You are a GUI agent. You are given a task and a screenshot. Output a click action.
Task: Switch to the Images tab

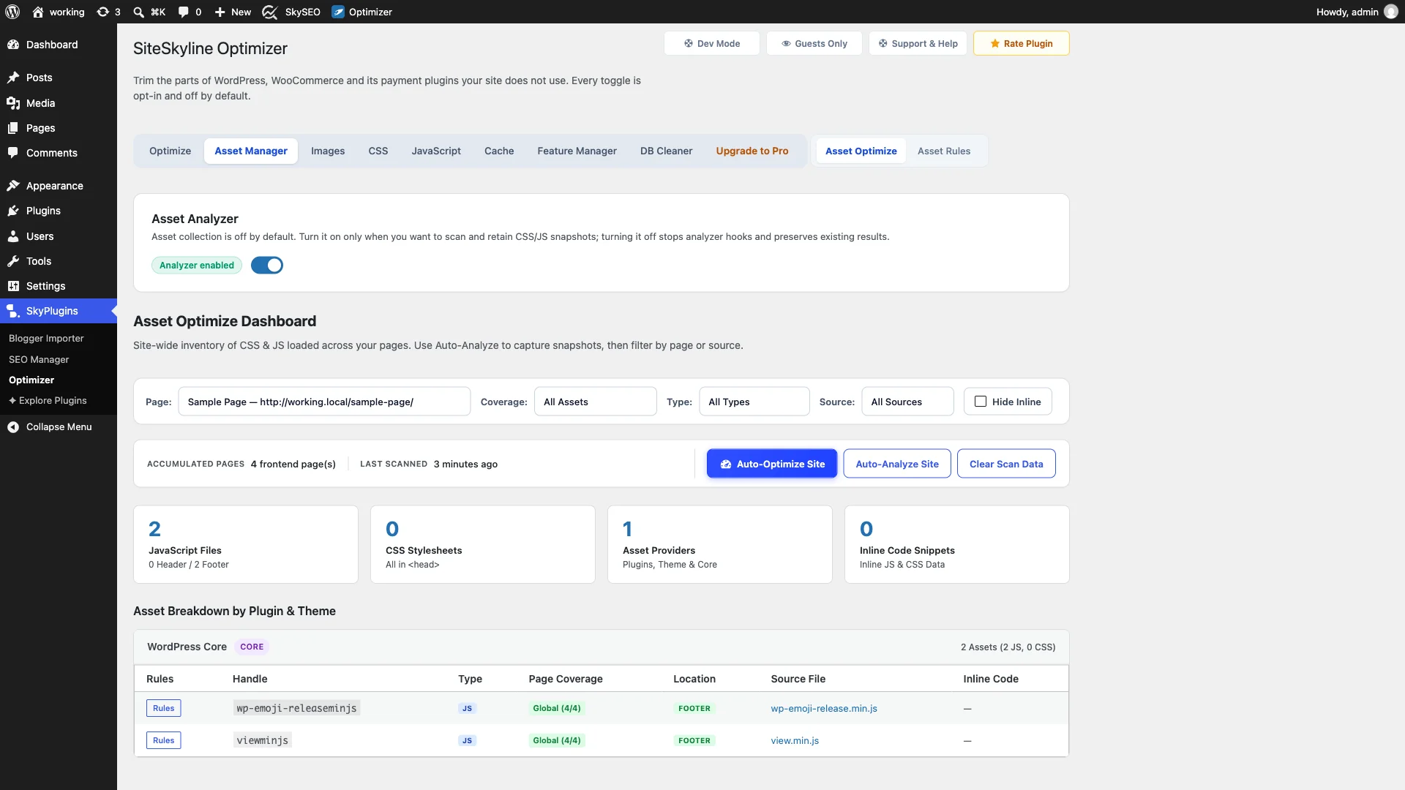click(x=328, y=151)
